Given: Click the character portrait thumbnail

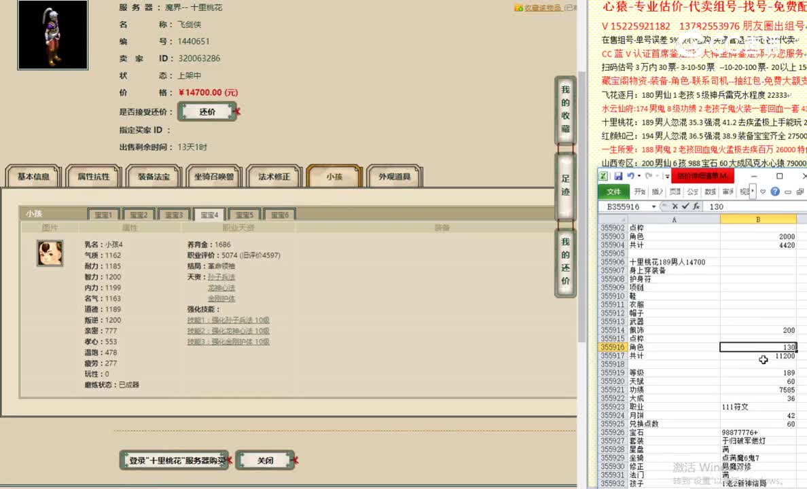Looking at the screenshot, I should [x=53, y=35].
